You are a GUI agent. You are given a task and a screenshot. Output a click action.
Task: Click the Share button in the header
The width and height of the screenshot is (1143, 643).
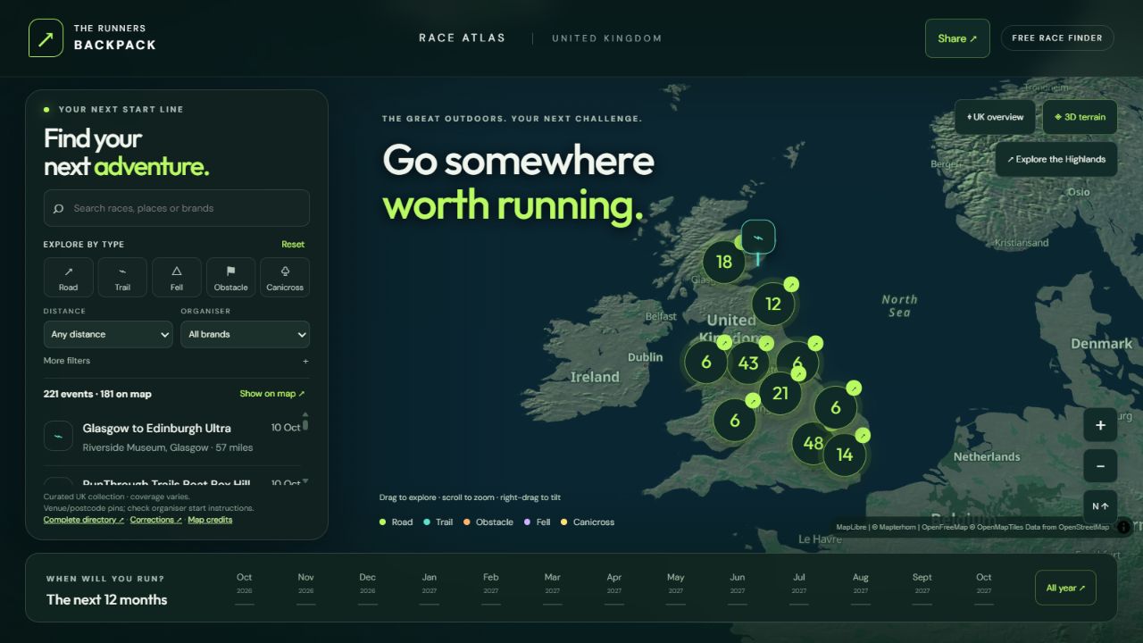pos(957,38)
